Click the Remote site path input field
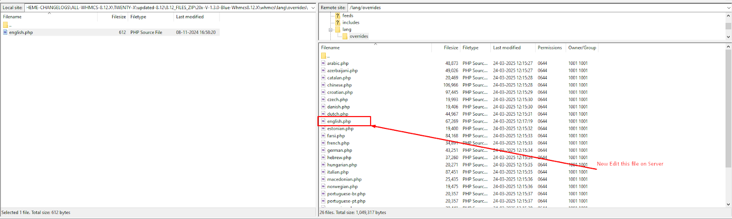 coord(535,8)
